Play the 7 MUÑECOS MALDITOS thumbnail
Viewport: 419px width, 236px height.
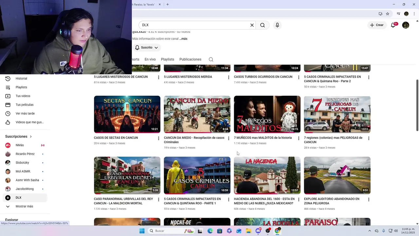coord(267,114)
